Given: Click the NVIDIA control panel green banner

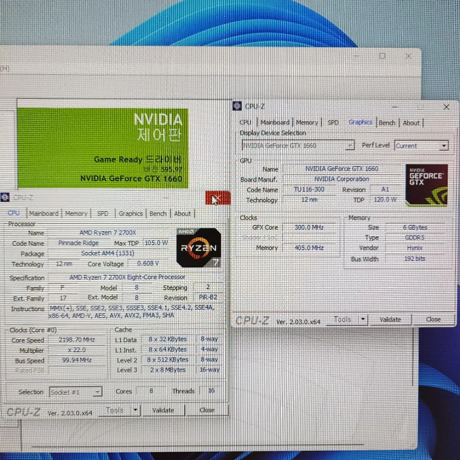Looking at the screenshot, I should pyautogui.click(x=102, y=148).
